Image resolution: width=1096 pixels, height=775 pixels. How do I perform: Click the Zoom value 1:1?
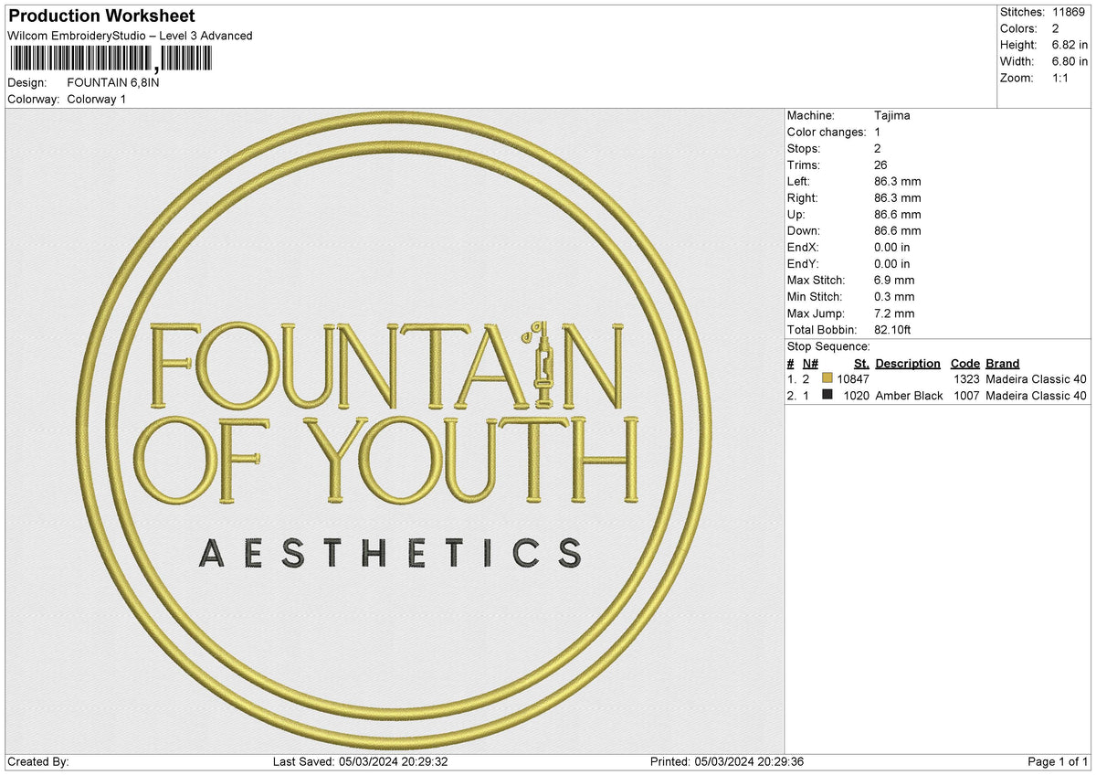[x=1062, y=78]
